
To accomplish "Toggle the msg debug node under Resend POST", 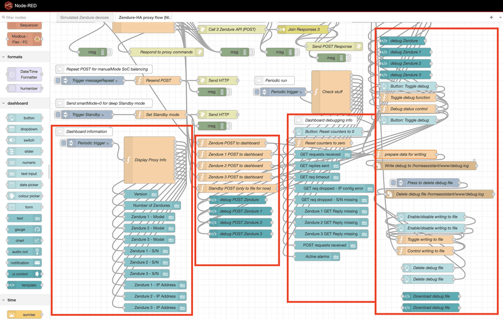I will click(229, 92).
